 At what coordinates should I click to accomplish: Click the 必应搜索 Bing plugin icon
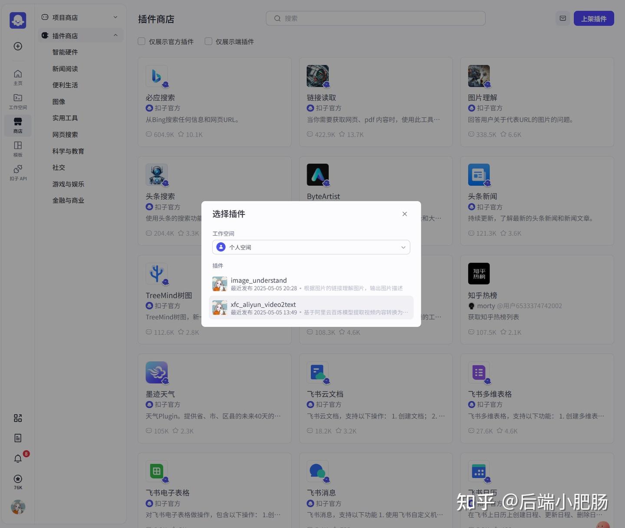[157, 76]
